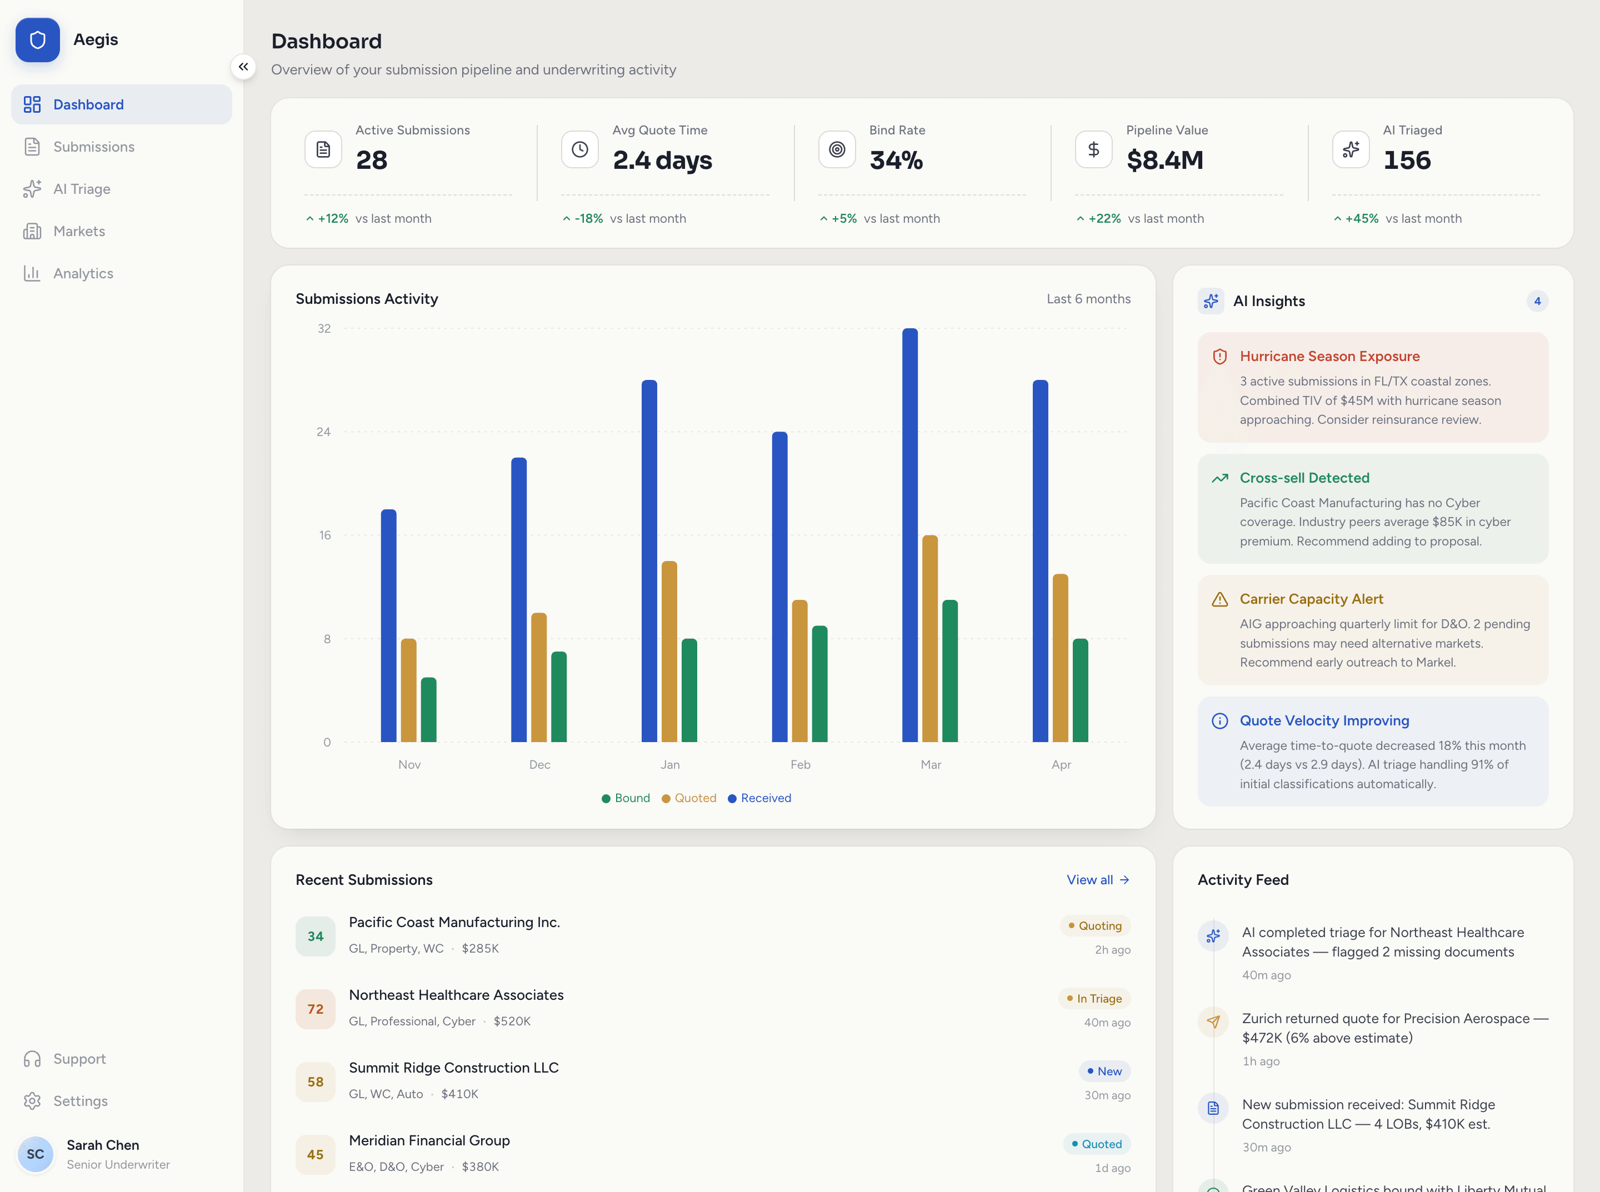Open Meridian Financial Group submission
This screenshot has width=1600, height=1192.
(x=429, y=1140)
